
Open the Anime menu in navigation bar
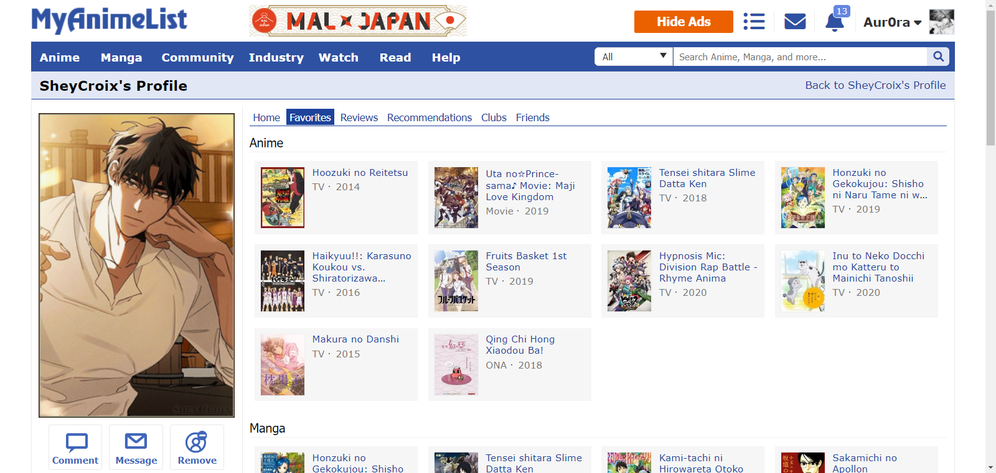tap(60, 57)
